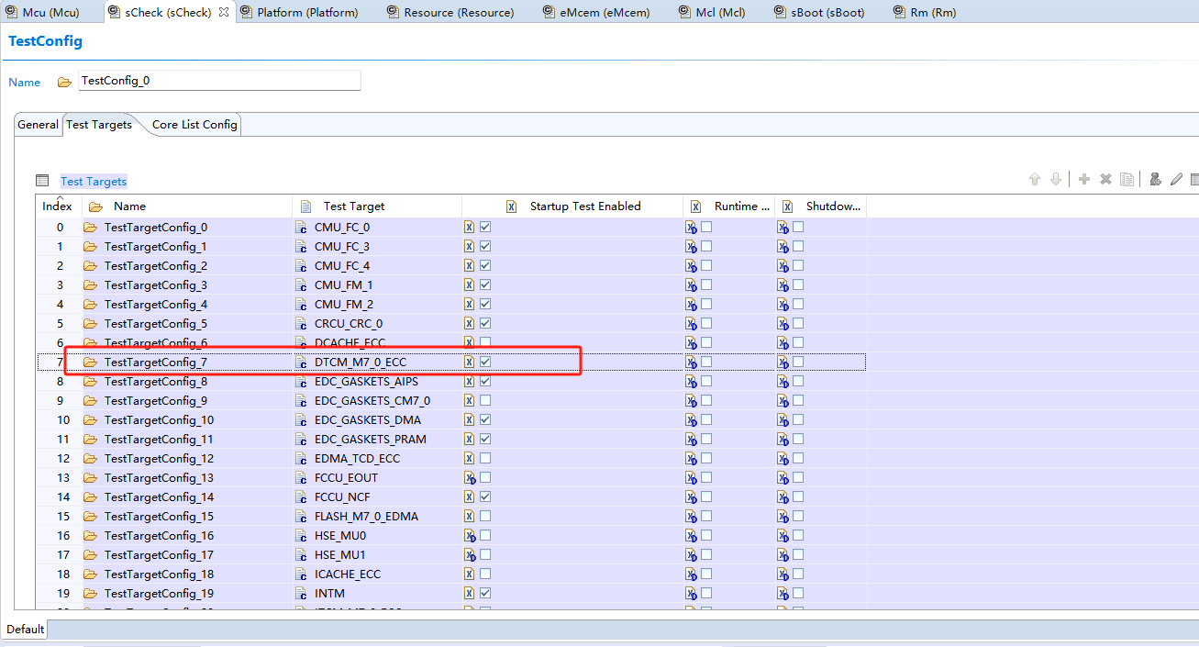Select the TestTargetConfig_10 row name
The height and width of the screenshot is (647, 1199).
[159, 420]
